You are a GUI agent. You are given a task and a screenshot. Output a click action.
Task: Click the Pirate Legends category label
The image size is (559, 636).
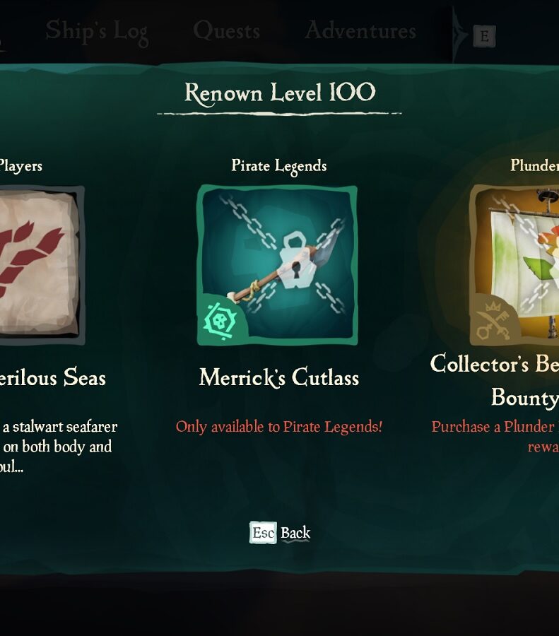pos(279,166)
